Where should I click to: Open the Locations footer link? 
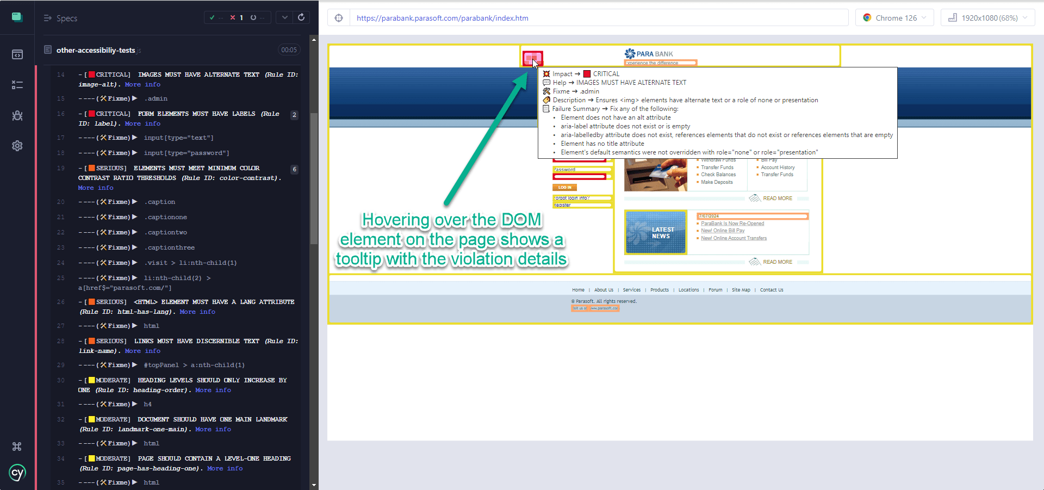(688, 290)
